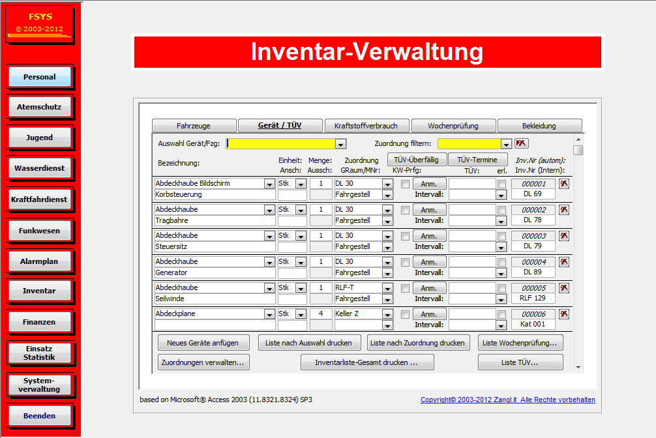Screen dimensions: 656x438
Task: Open Anm. notes for entry 000005
Action: click(429, 288)
